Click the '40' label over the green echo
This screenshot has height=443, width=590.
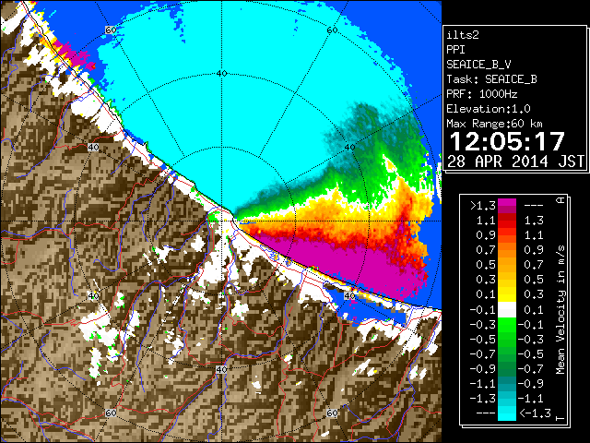(x=349, y=148)
